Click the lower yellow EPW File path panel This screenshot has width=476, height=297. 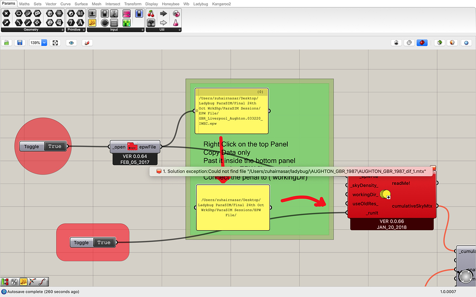(233, 207)
